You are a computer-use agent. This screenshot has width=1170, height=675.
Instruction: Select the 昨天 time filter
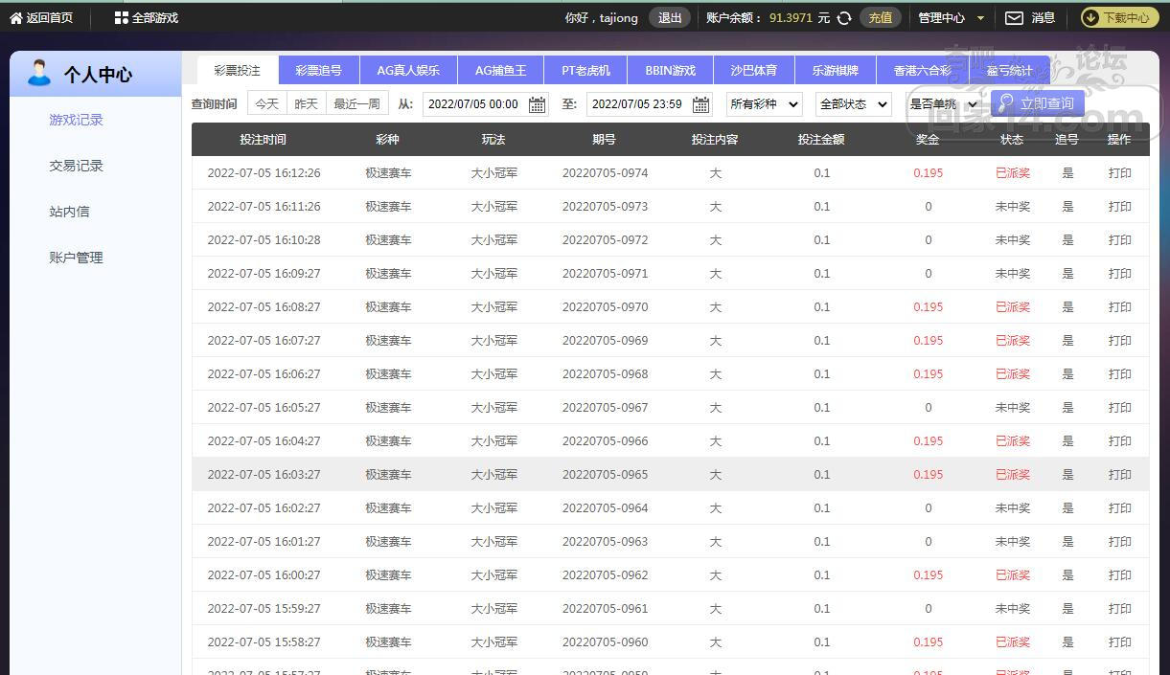(307, 103)
